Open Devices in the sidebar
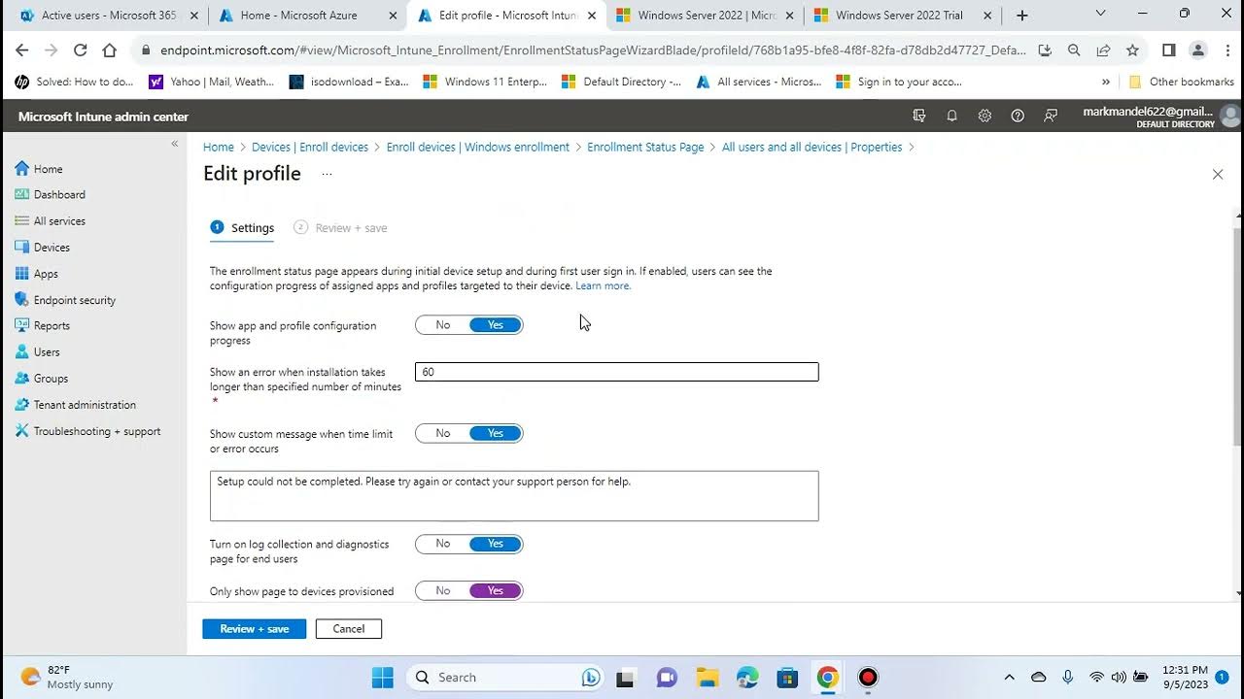 (x=43, y=248)
